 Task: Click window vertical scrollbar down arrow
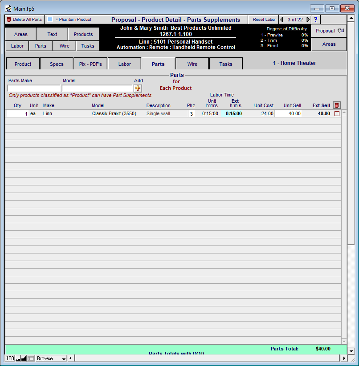pos(351,351)
